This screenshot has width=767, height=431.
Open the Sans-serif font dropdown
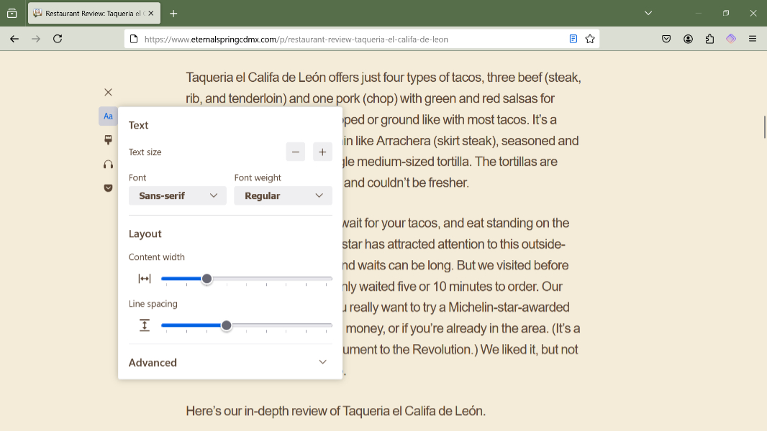tap(178, 195)
